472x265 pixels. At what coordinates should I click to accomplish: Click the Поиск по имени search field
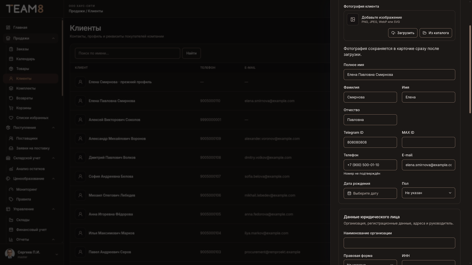point(128,53)
